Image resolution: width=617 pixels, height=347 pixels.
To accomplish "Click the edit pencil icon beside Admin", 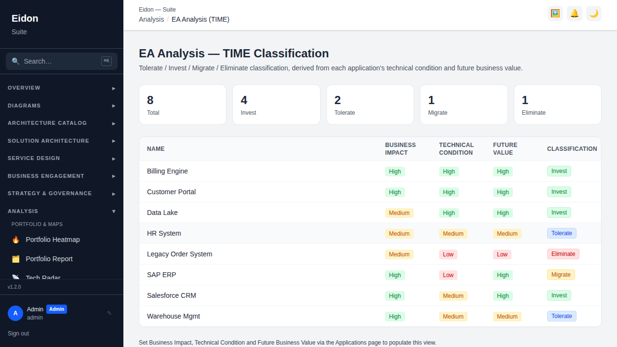I will 109,313.
